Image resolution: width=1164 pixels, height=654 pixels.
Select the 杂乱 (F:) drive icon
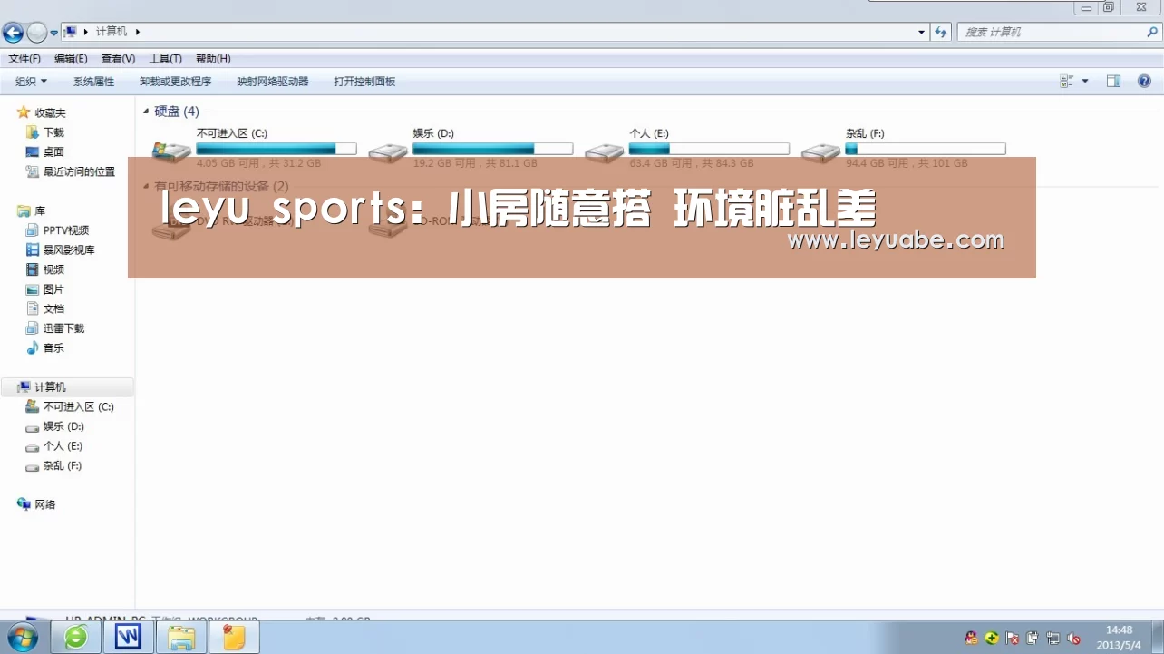click(820, 151)
